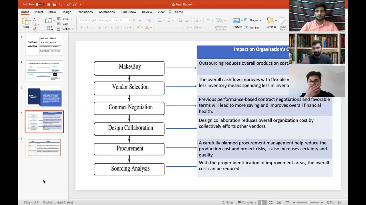Screen dimensions: 366x205
Task: Select slide 5 thumbnail
Action: coord(44,147)
